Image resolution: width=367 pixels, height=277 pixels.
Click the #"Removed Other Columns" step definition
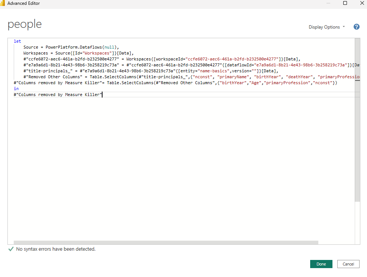[53, 77]
